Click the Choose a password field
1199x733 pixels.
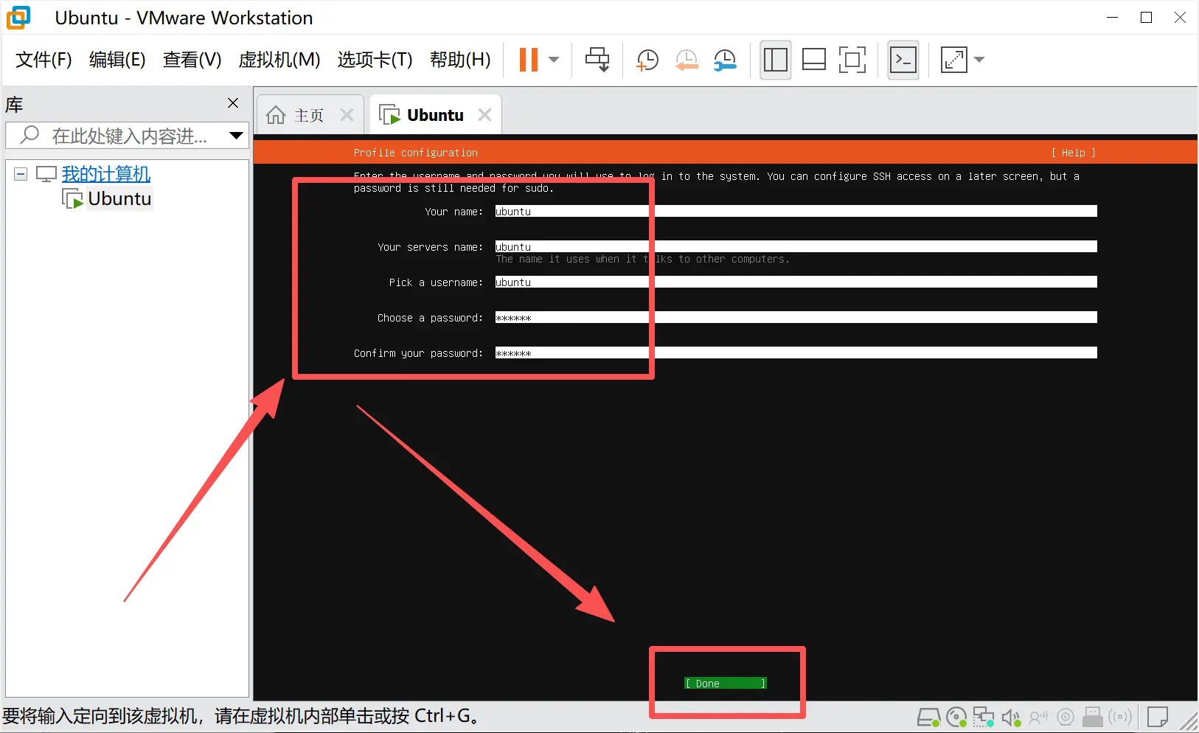click(796, 318)
